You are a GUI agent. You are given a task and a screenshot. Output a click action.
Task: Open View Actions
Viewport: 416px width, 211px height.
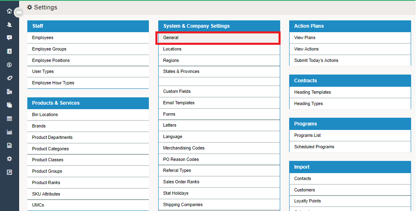tap(350, 49)
